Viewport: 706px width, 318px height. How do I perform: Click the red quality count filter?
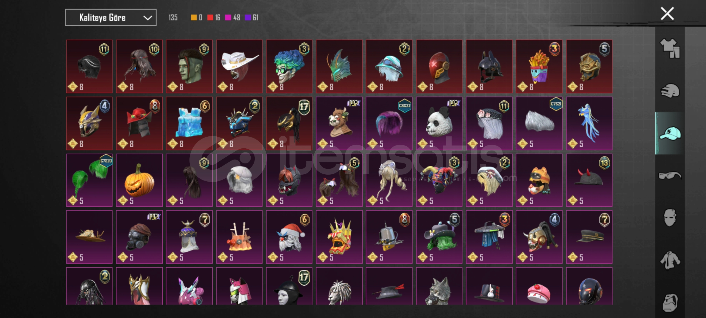(x=214, y=18)
